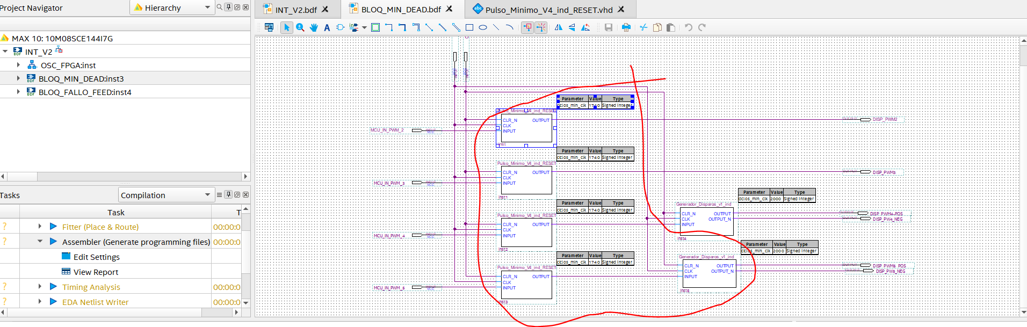The width and height of the screenshot is (1027, 327).
Task: Select the Hand pan tool
Action: [314, 27]
